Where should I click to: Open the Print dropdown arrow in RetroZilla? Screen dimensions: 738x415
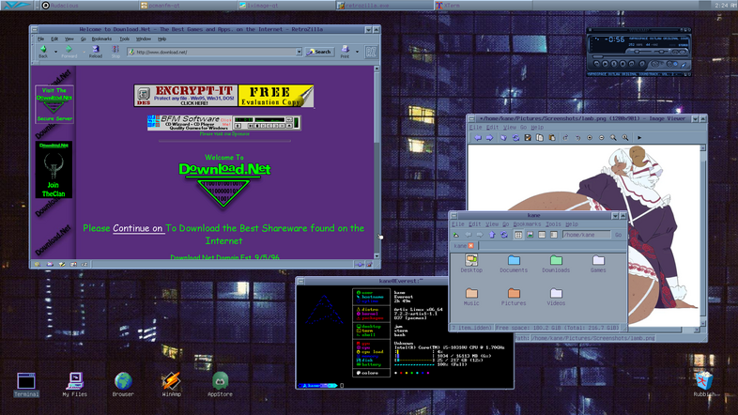[x=357, y=52]
